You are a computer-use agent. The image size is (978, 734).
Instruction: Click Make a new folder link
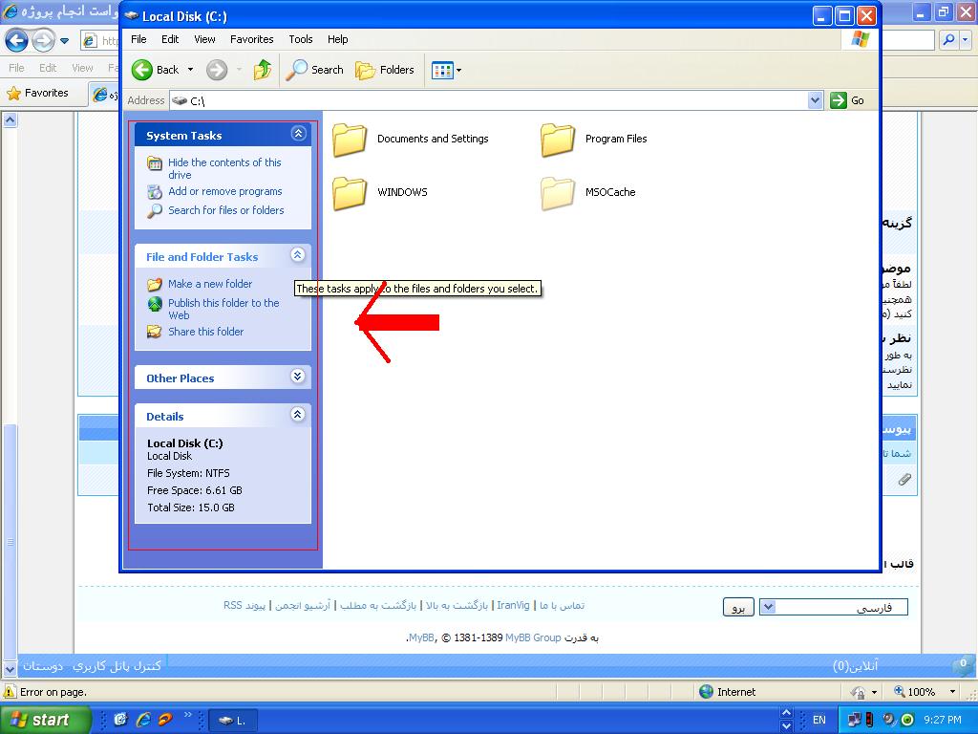pyautogui.click(x=210, y=284)
